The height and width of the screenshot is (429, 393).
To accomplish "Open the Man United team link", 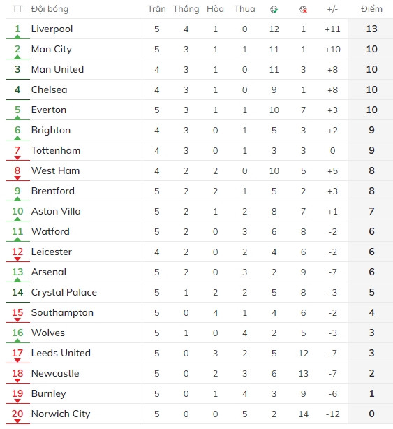I will [57, 69].
